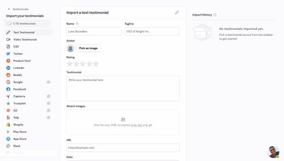This screenshot has width=284, height=161.
Task: Click the edit pencil icon in form header
Action: point(177,13)
